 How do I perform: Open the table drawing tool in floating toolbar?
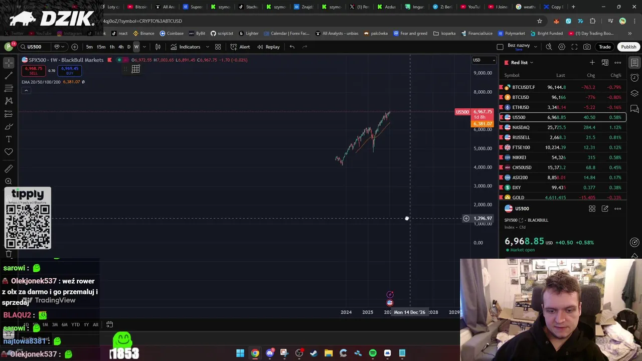[x=135, y=69]
